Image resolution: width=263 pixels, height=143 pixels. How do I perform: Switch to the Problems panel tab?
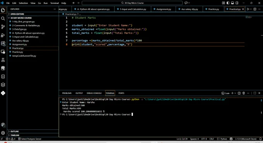pyautogui.click(x=67, y=93)
